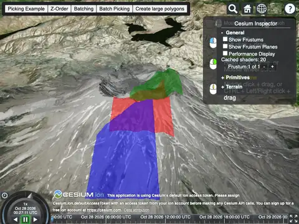The height and width of the screenshot is (224, 299).
Task: Open the Data attribution link
Action: point(136,210)
